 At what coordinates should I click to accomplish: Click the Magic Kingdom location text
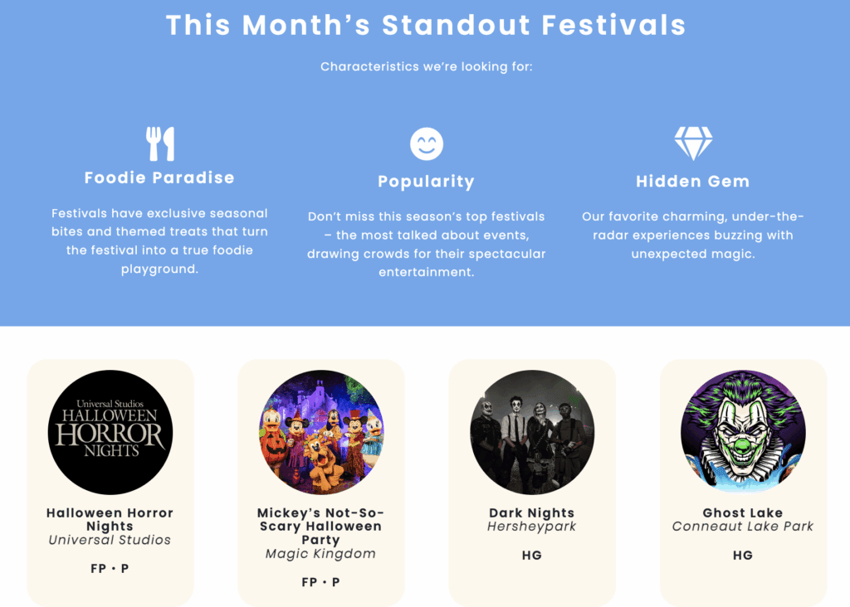(320, 554)
